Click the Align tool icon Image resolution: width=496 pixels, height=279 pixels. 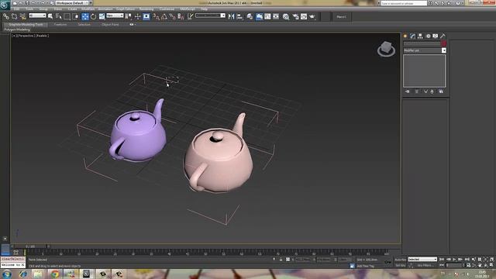(239, 16)
